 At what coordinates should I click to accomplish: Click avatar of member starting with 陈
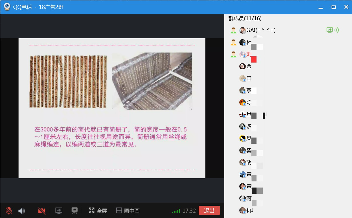click(x=242, y=102)
